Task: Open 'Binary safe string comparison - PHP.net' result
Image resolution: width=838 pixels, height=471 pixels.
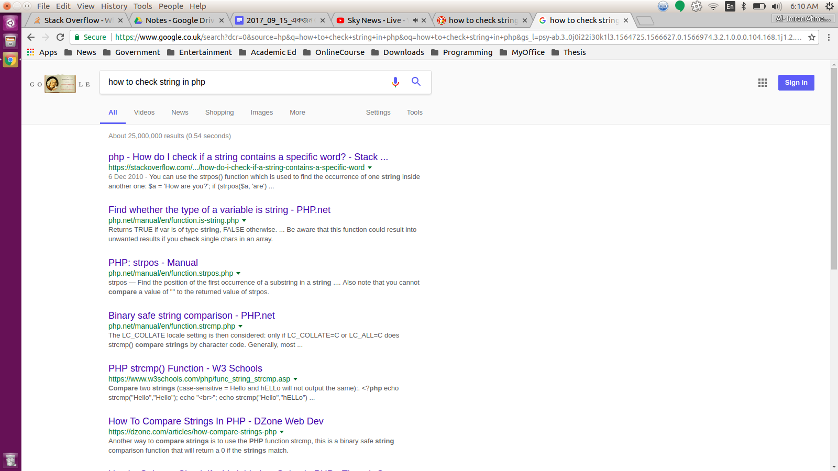Action: [x=192, y=316]
